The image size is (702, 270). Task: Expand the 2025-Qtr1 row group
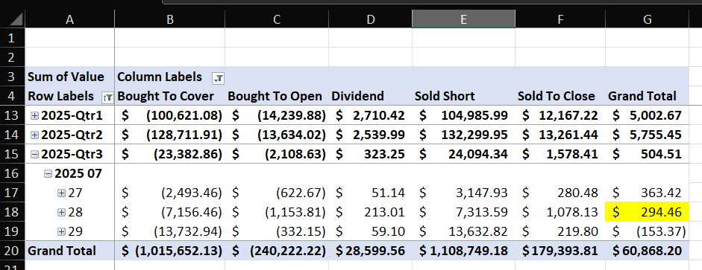[x=34, y=116]
